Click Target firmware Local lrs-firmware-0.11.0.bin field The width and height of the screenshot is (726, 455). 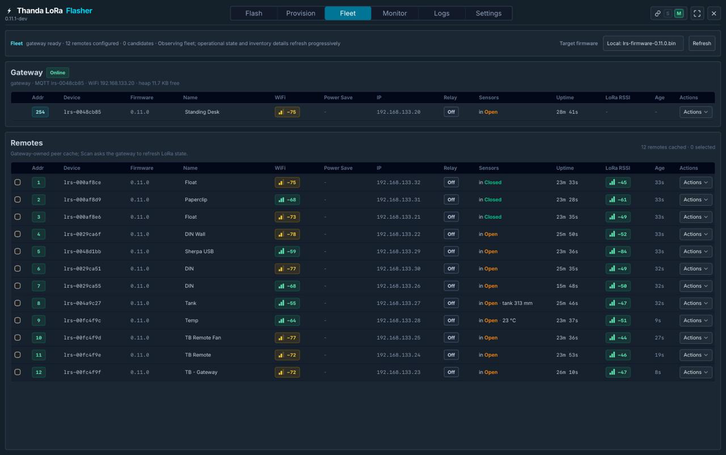pyautogui.click(x=643, y=44)
